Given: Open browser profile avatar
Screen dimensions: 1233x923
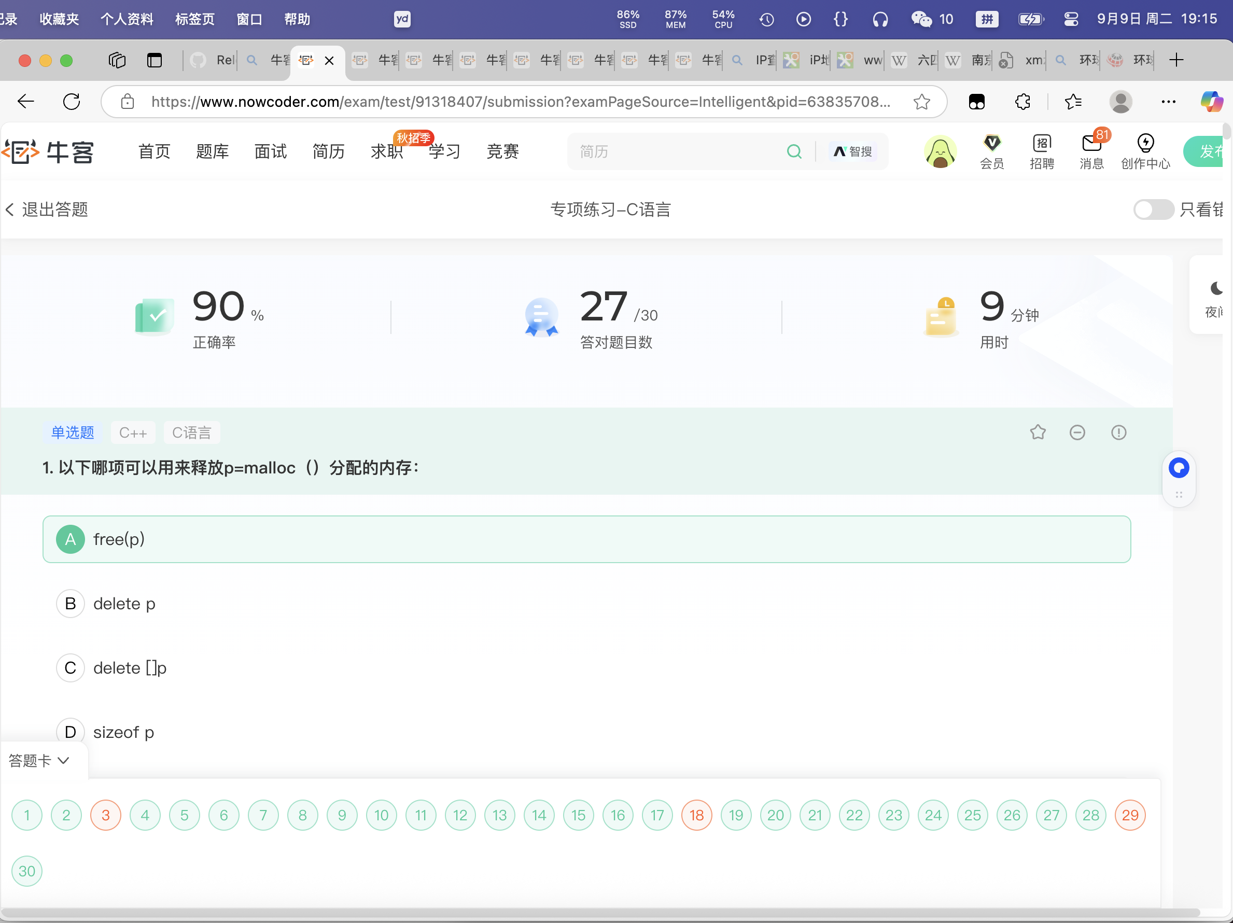Looking at the screenshot, I should coord(1120,102).
